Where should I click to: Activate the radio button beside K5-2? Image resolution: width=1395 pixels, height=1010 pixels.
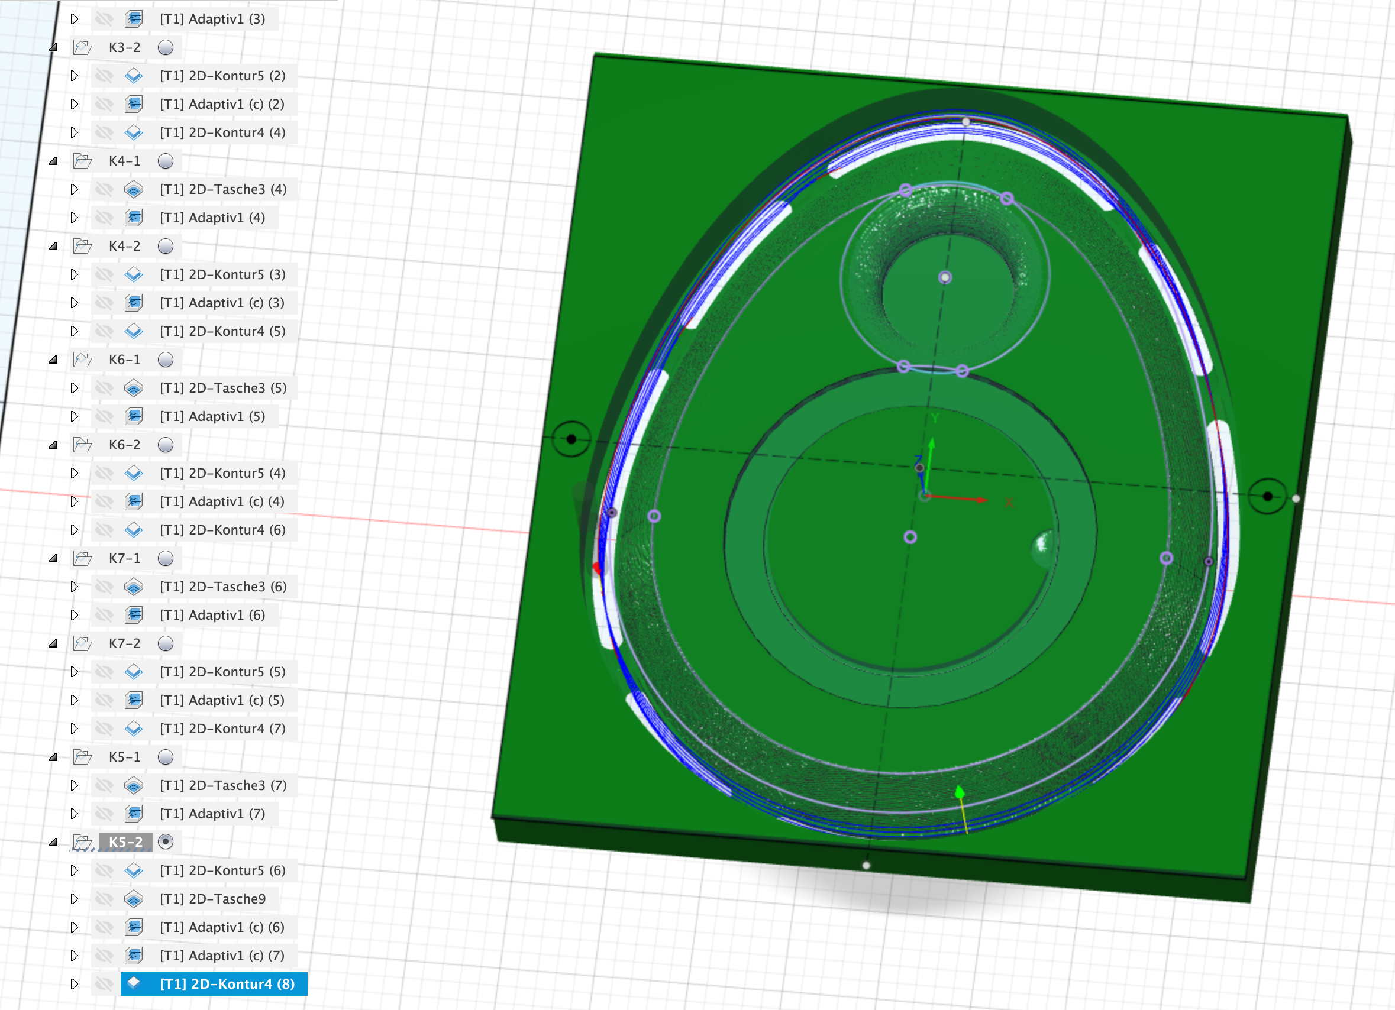(166, 841)
